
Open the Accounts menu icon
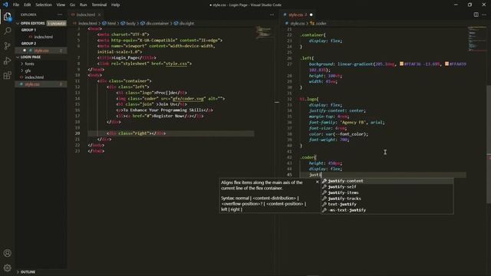tap(7, 253)
